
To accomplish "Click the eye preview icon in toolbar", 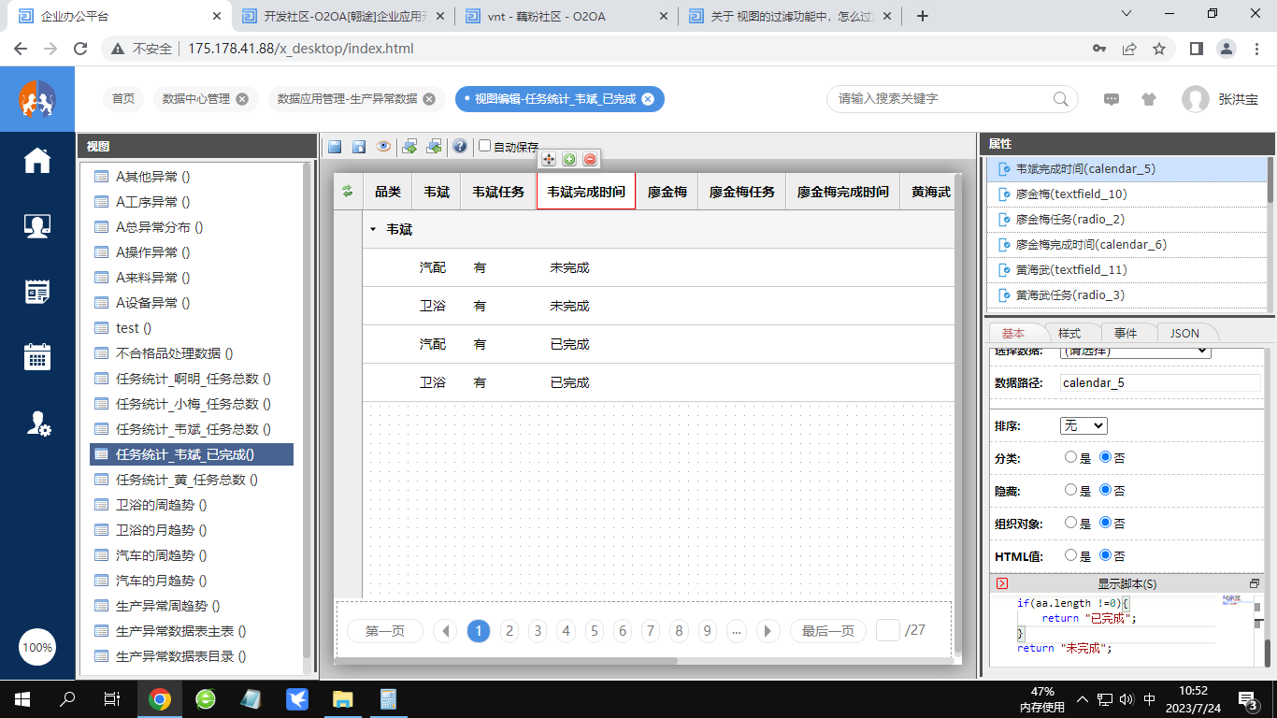I will (x=383, y=147).
